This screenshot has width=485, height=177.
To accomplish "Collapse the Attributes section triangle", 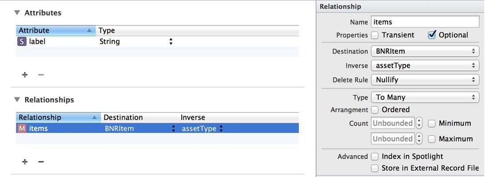I will click(x=17, y=13).
